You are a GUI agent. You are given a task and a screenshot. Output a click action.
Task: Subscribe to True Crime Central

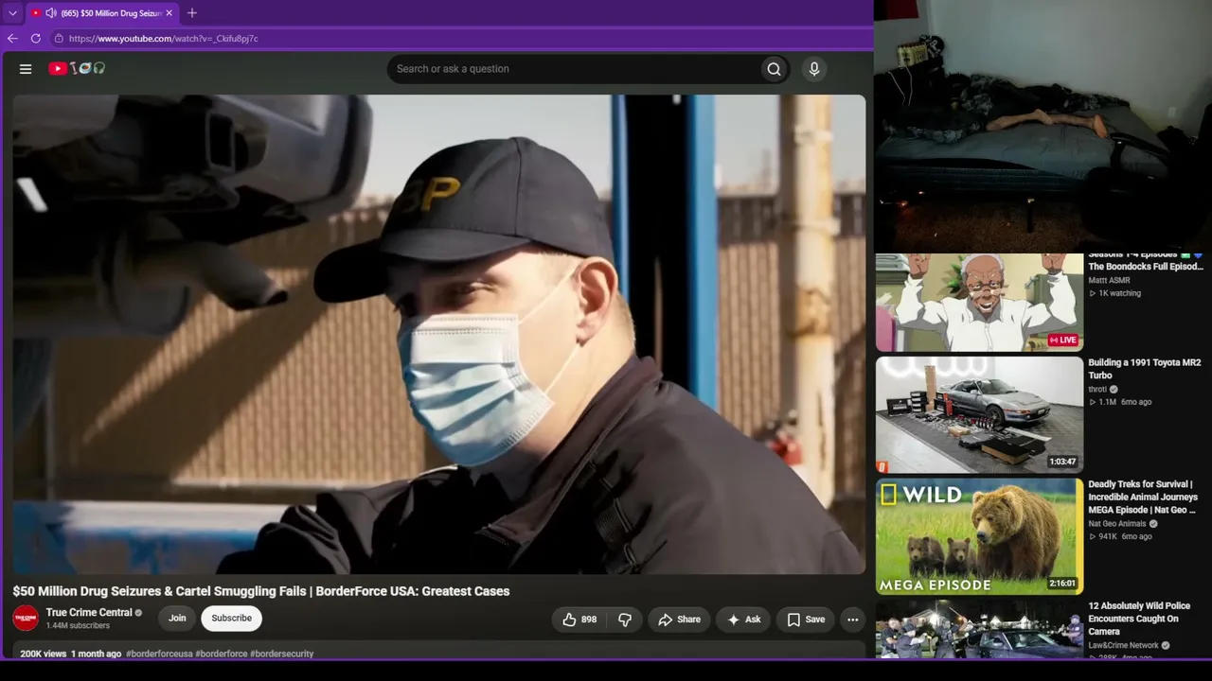(x=231, y=619)
